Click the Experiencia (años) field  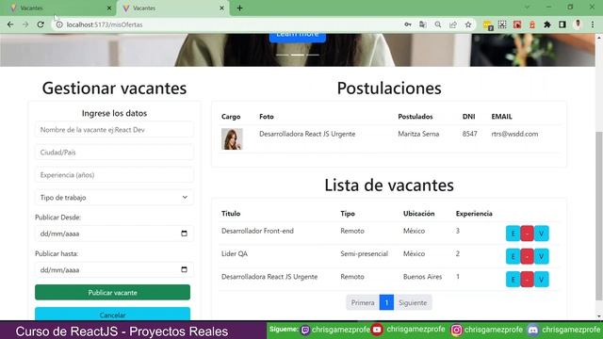(x=114, y=175)
